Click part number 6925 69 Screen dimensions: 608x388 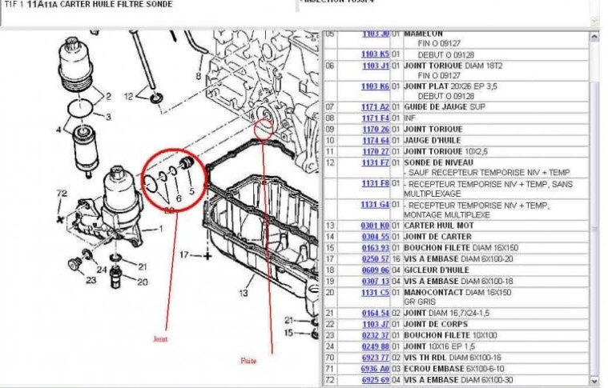point(376,380)
